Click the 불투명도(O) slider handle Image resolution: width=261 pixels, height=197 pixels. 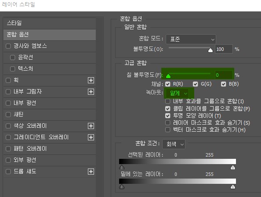coord(210,50)
